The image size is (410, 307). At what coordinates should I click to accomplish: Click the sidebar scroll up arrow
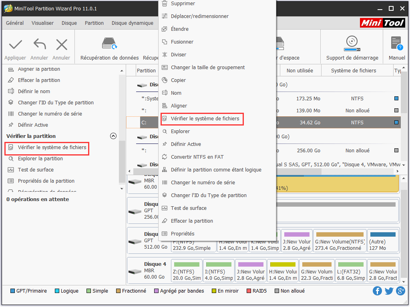coord(122,71)
